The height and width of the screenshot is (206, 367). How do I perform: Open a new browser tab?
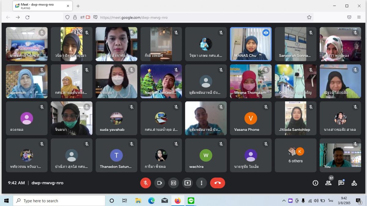point(78,6)
